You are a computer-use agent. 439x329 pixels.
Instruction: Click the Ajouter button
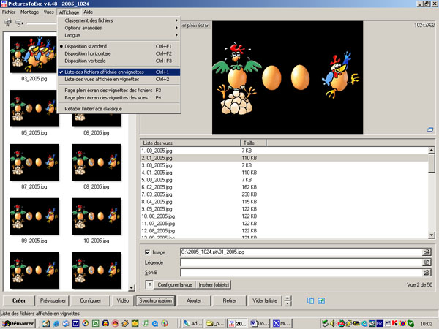[194, 300]
